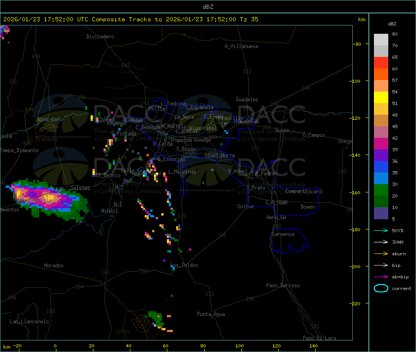Click the dBZ title at top
Image resolution: width=416 pixels, height=352 pixels.
(x=208, y=7)
